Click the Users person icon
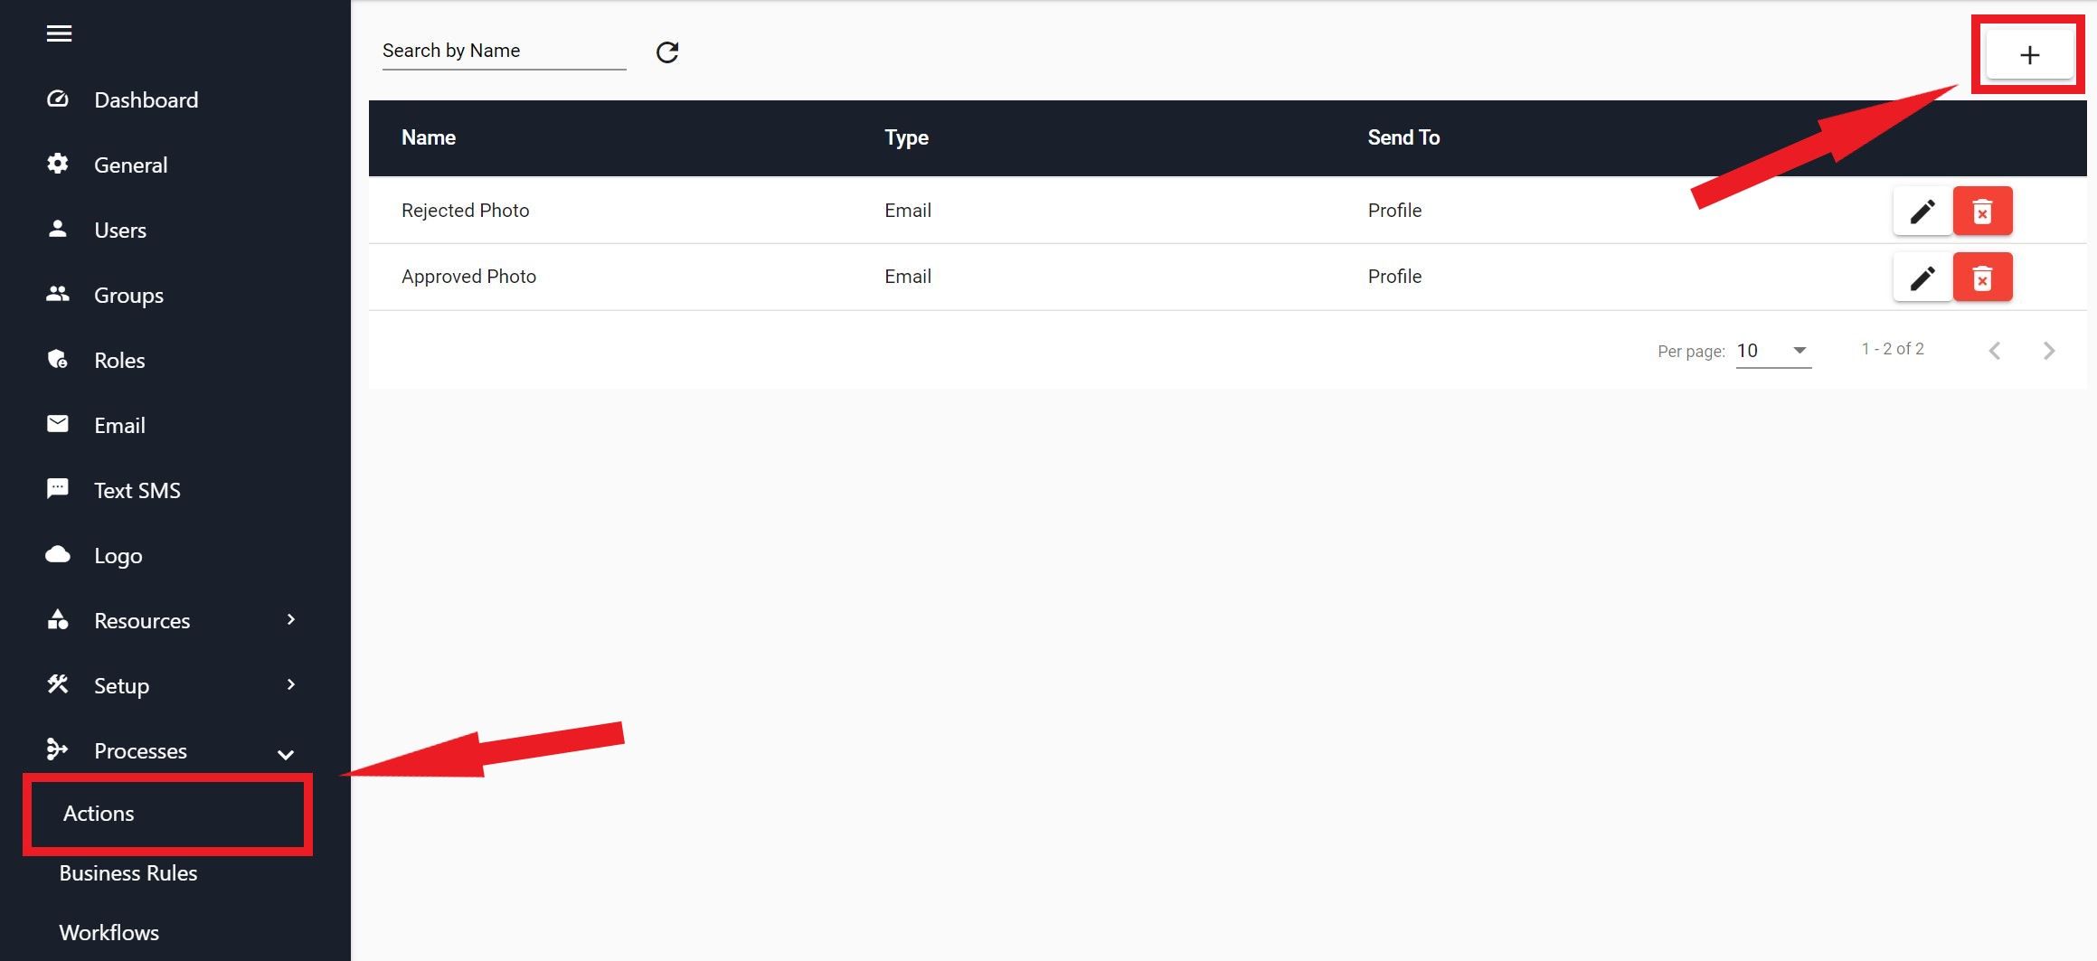This screenshot has height=961, width=2097. (58, 229)
